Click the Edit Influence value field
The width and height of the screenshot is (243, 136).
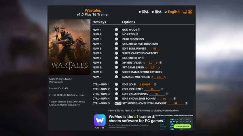click(152, 89)
